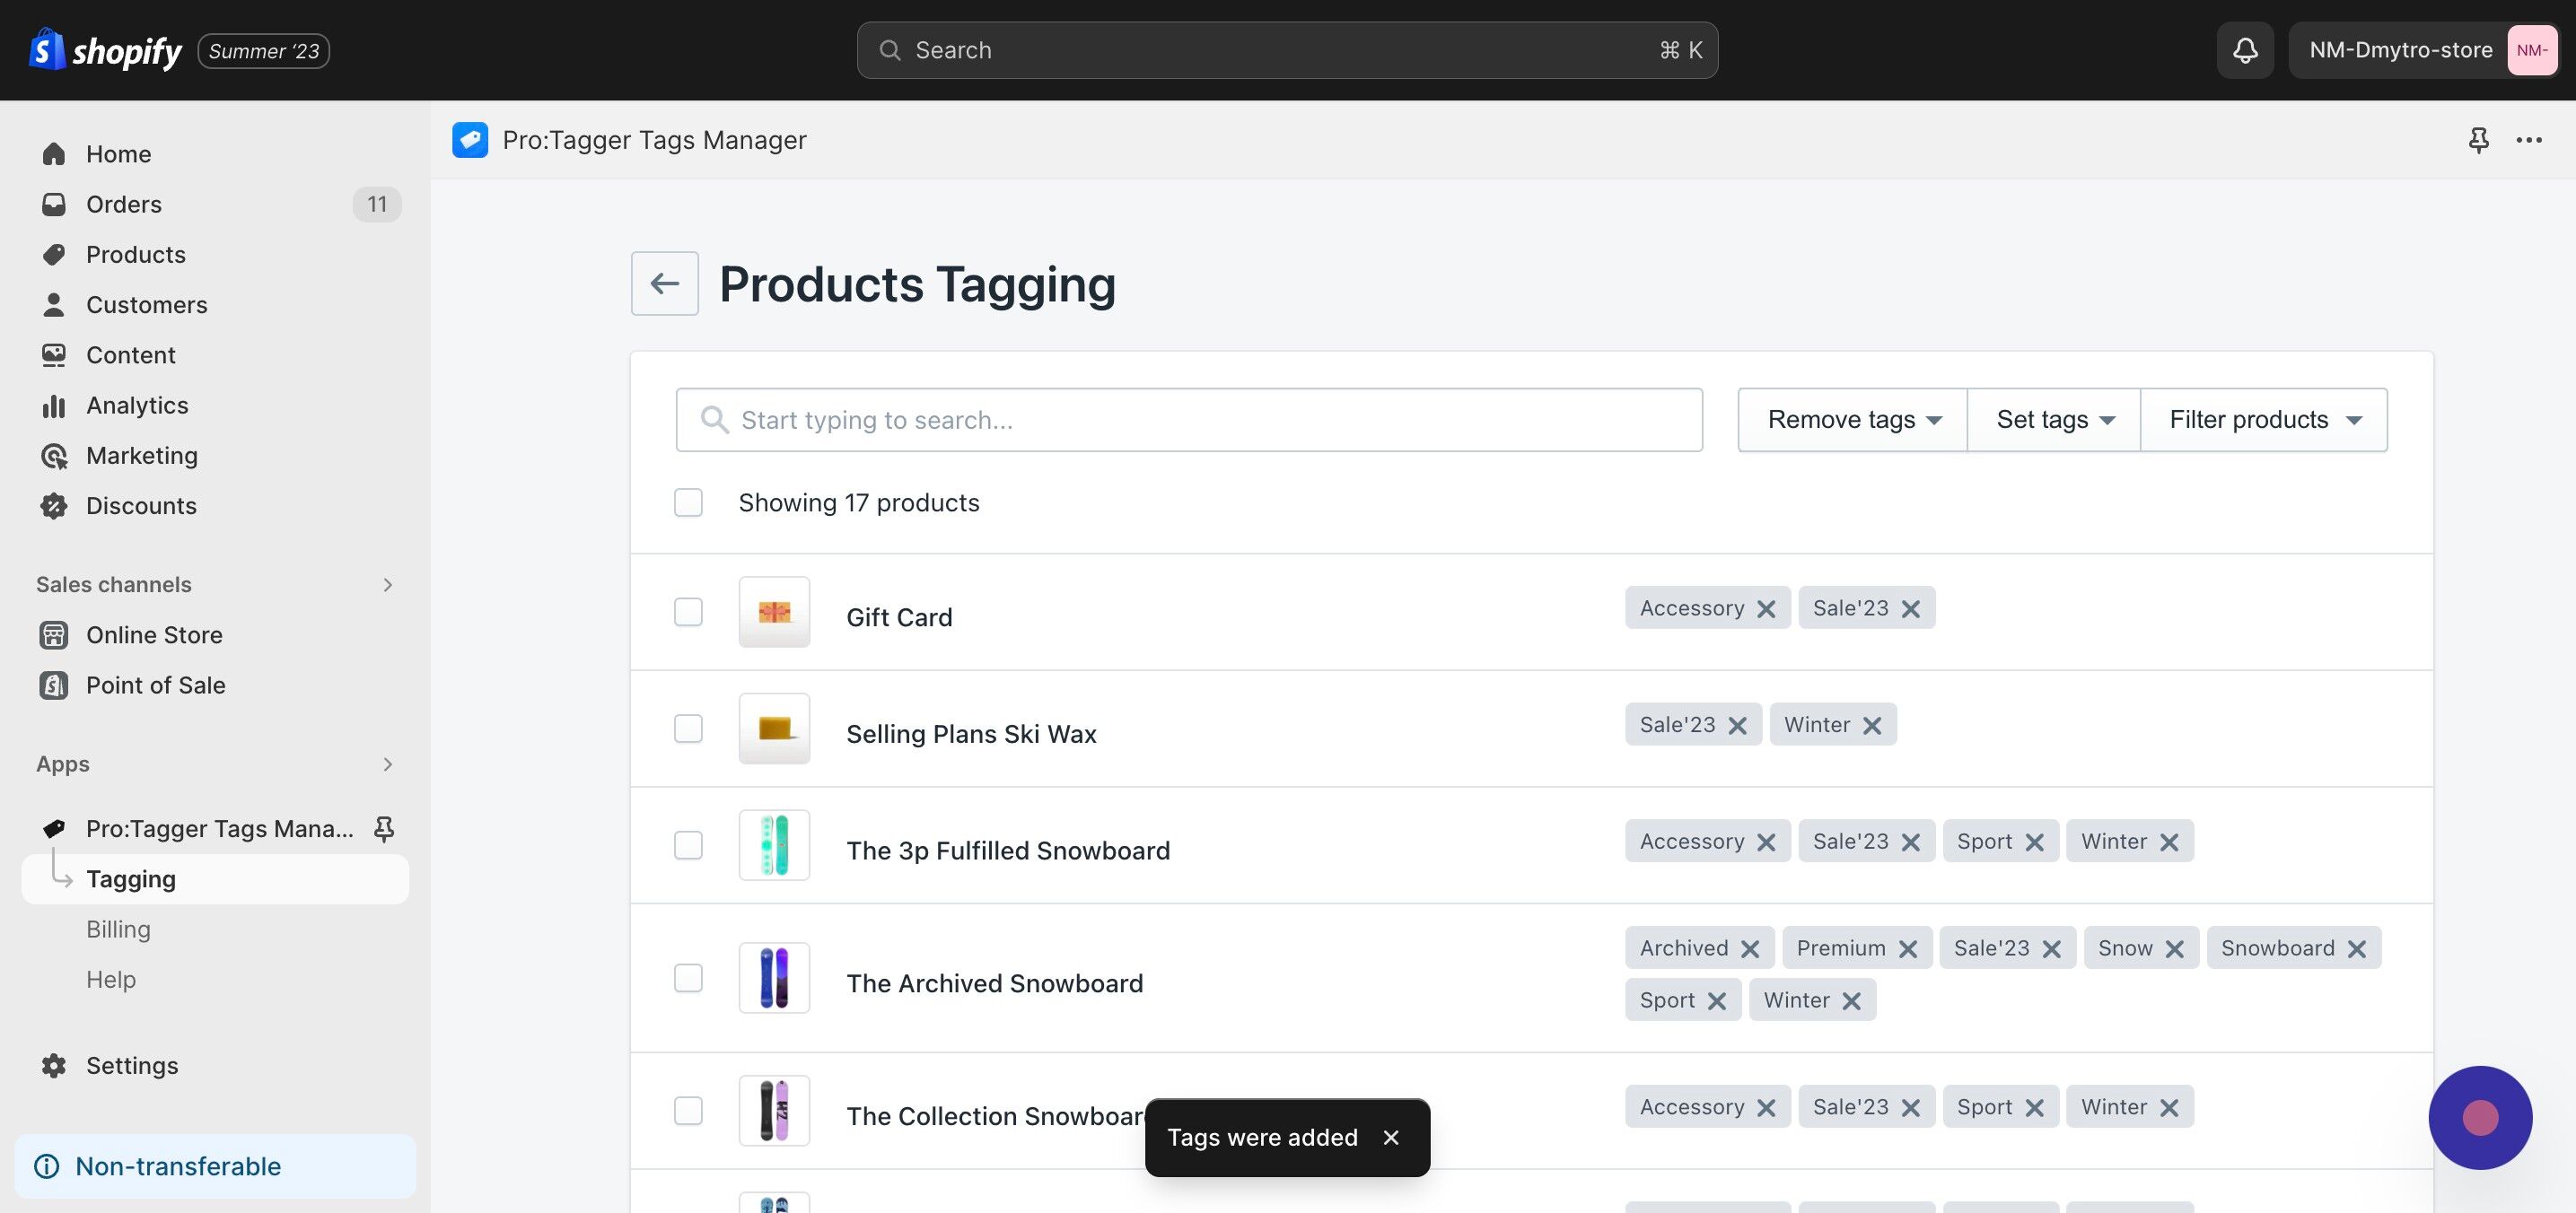
Task: Remove Premium tag from The Archived Snowboard
Action: [x=1908, y=948]
